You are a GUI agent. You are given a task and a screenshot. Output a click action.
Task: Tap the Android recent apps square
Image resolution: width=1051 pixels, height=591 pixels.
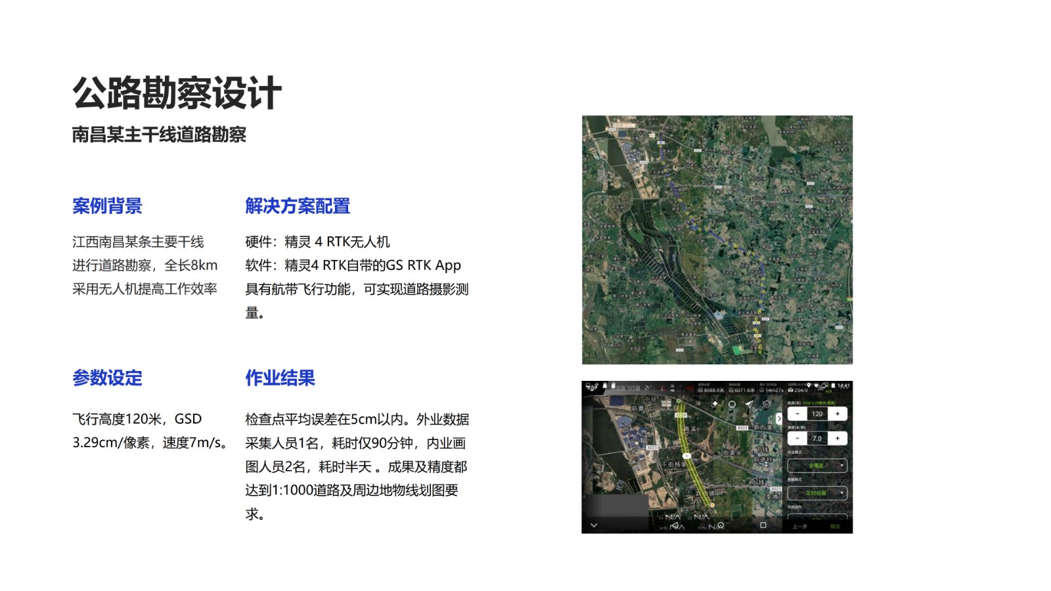click(x=763, y=525)
